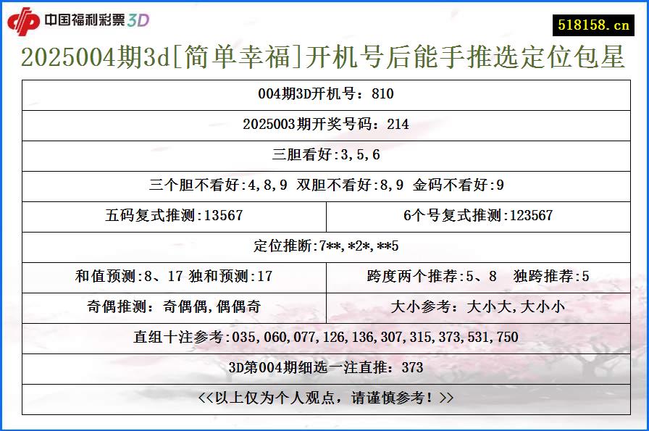Open the 中国福利彩票3D brand header

click(x=94, y=20)
